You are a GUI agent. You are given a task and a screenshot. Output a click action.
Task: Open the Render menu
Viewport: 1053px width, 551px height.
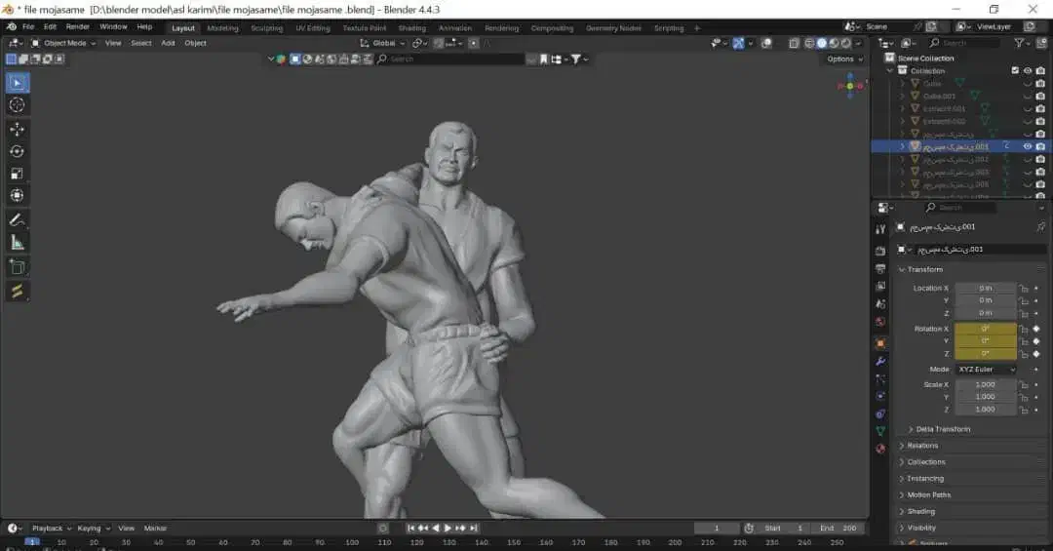click(x=77, y=26)
